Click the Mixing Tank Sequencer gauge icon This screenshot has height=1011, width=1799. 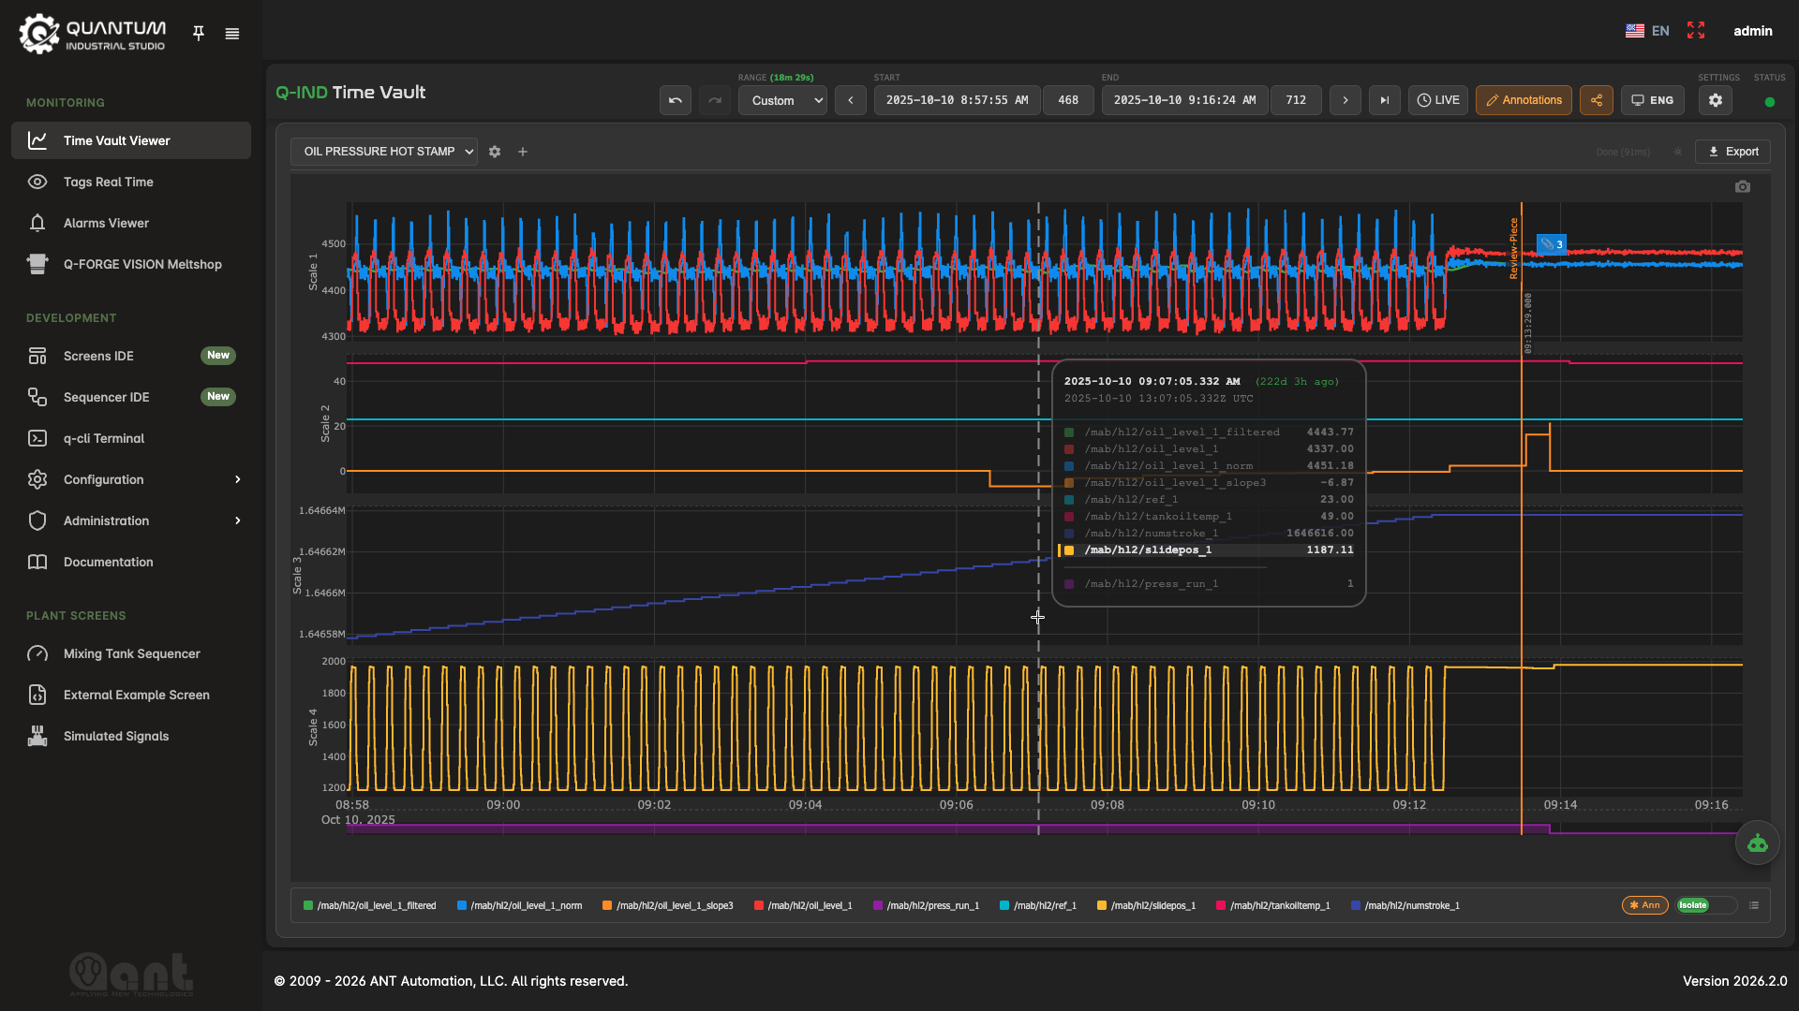pos(37,653)
